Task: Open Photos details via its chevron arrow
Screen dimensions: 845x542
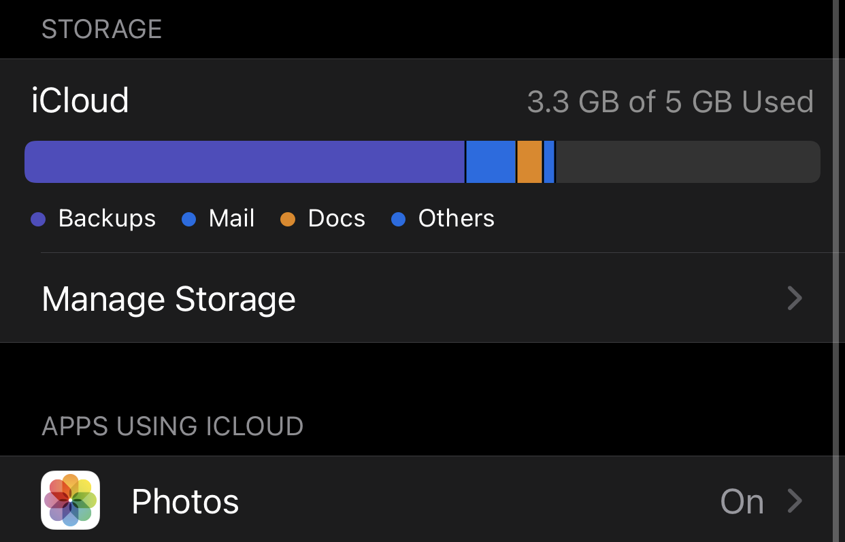Action: point(794,501)
